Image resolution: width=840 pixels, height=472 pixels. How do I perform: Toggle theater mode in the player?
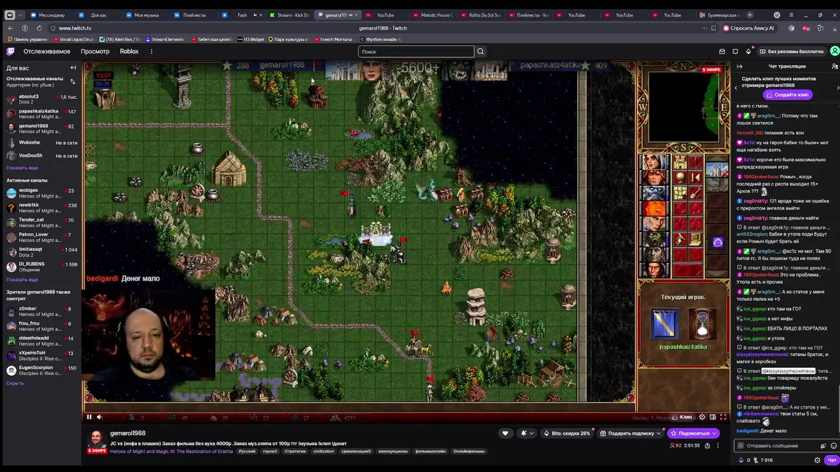coord(713,417)
